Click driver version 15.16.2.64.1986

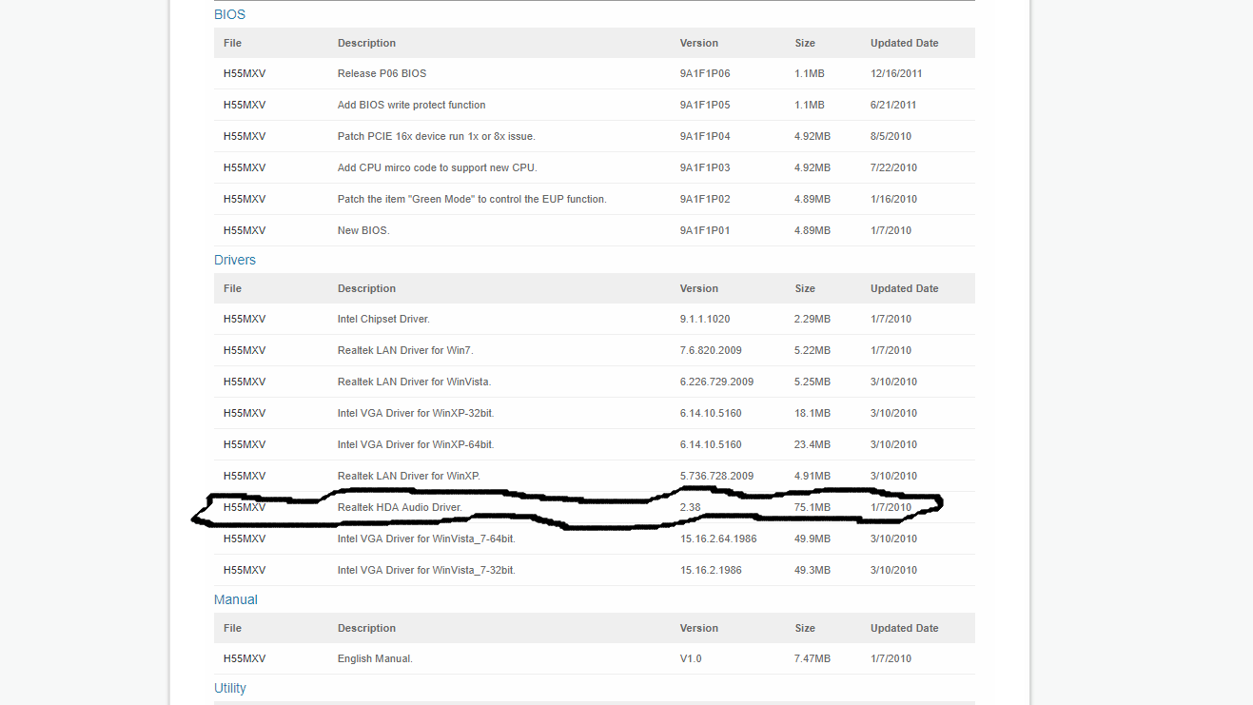(718, 539)
